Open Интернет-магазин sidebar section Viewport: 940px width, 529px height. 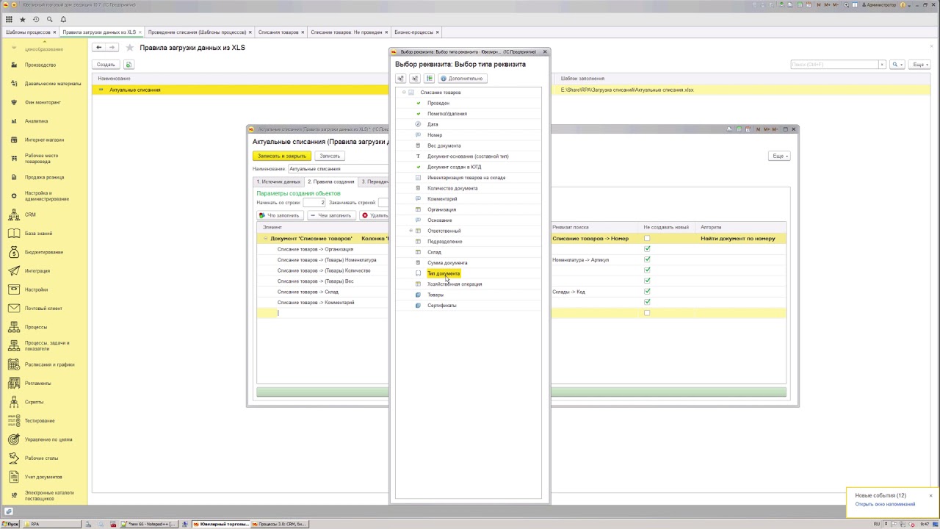(44, 140)
